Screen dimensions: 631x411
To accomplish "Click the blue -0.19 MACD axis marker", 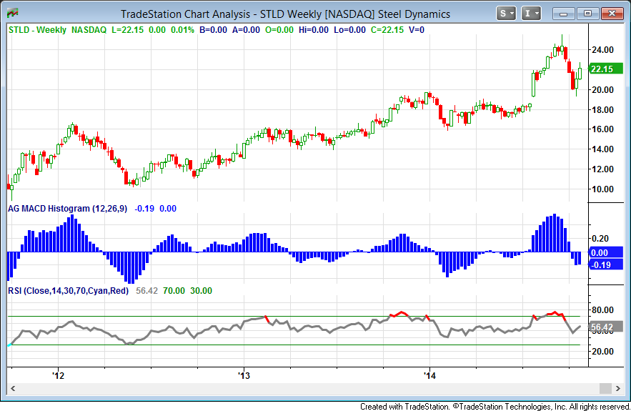I will click(x=606, y=265).
